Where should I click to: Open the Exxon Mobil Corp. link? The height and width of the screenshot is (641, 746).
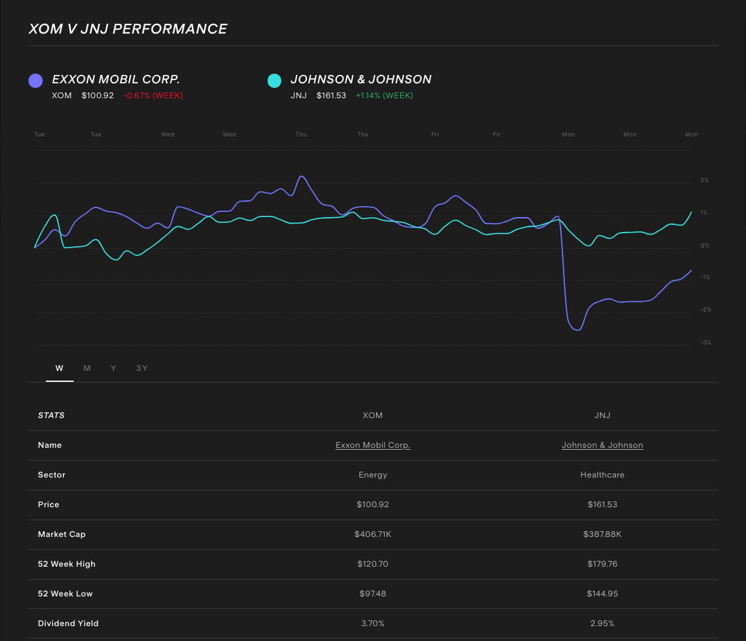tap(372, 445)
